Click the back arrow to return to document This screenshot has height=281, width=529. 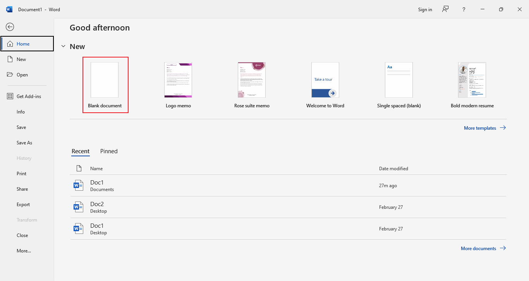pyautogui.click(x=10, y=27)
